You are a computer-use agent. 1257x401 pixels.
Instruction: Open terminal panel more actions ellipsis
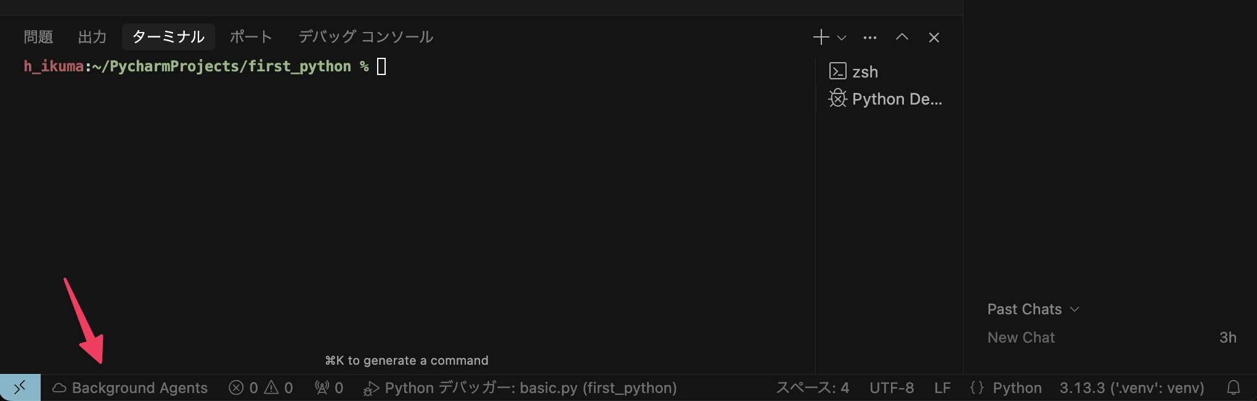870,38
